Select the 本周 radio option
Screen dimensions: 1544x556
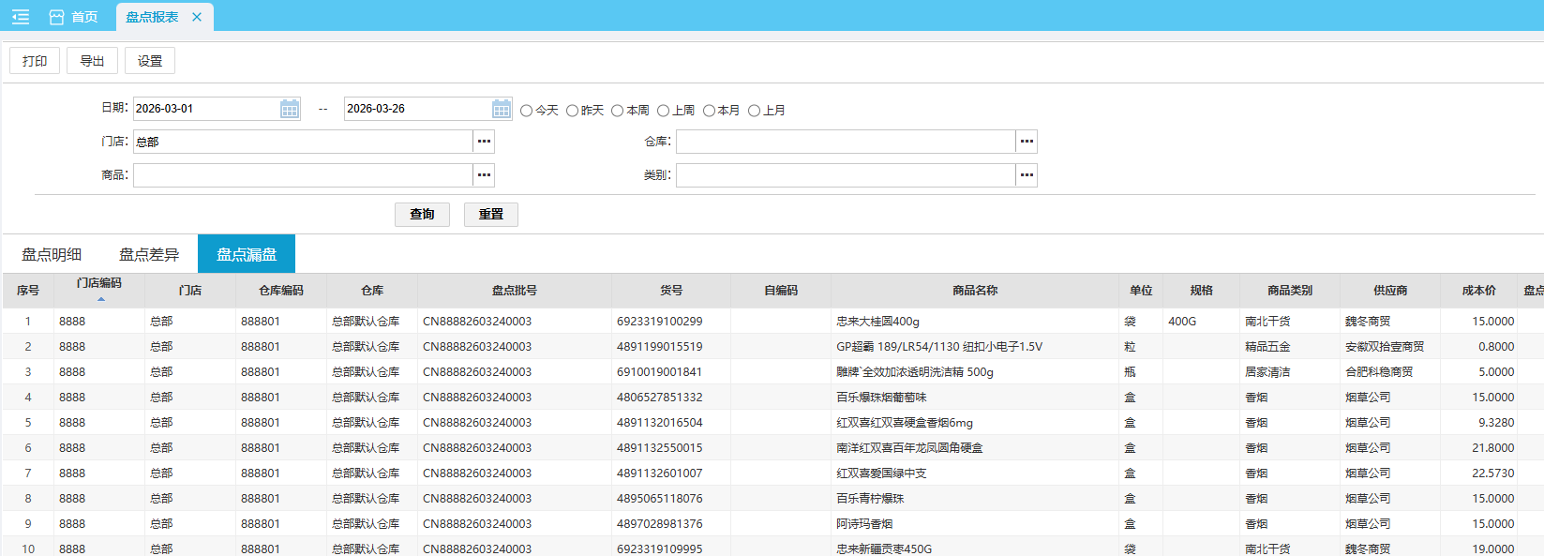pyautogui.click(x=618, y=111)
